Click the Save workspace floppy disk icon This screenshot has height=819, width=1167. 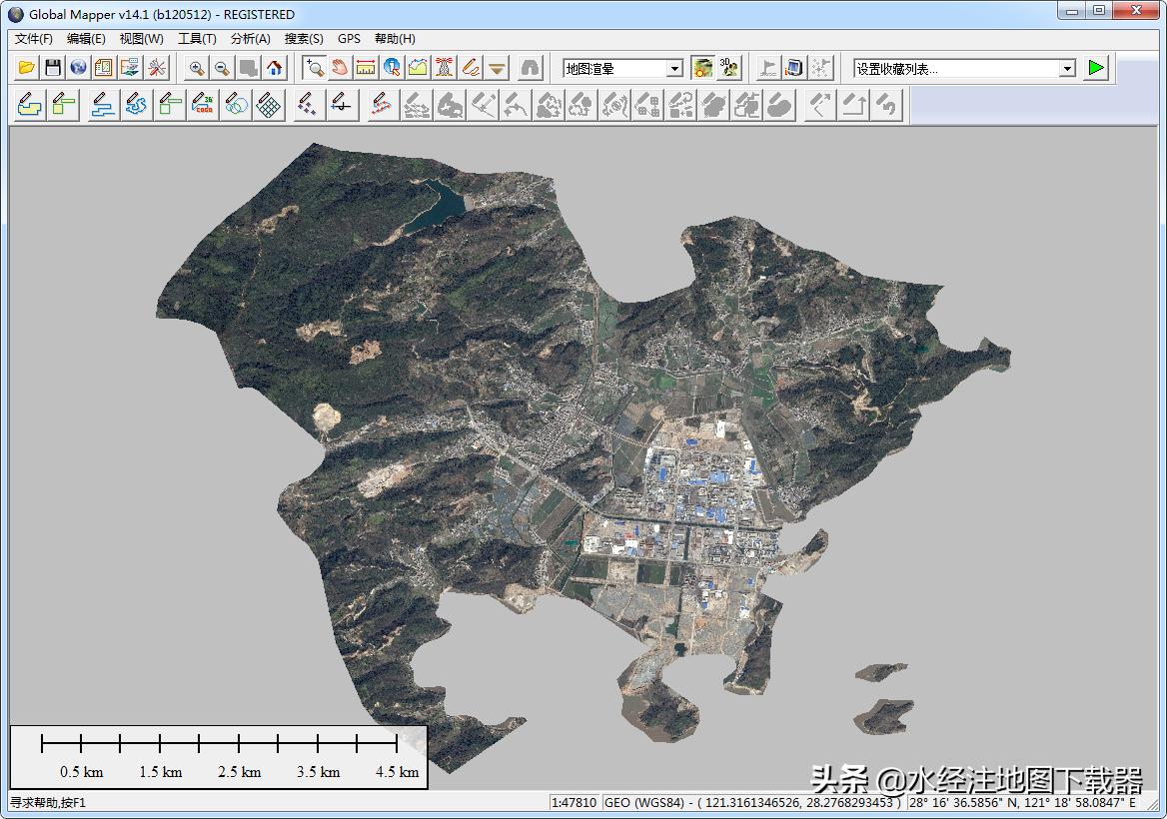tap(53, 68)
